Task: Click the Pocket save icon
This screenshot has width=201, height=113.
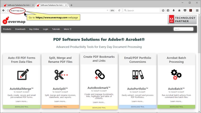Action: (x=185, y=11)
